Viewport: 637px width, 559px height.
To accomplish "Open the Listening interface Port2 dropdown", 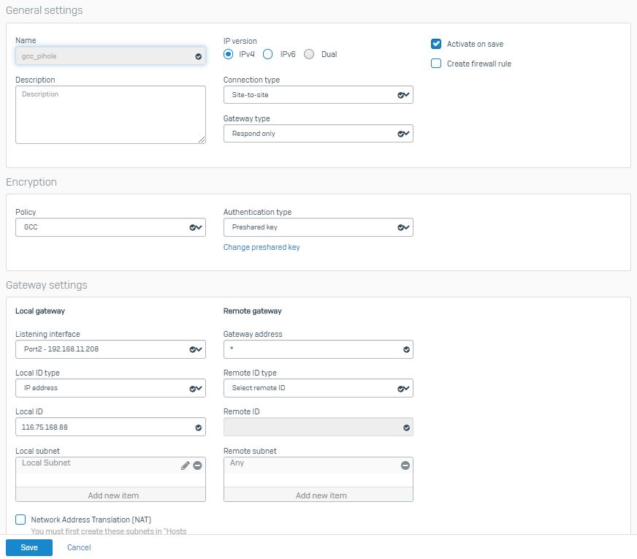I will click(110, 349).
